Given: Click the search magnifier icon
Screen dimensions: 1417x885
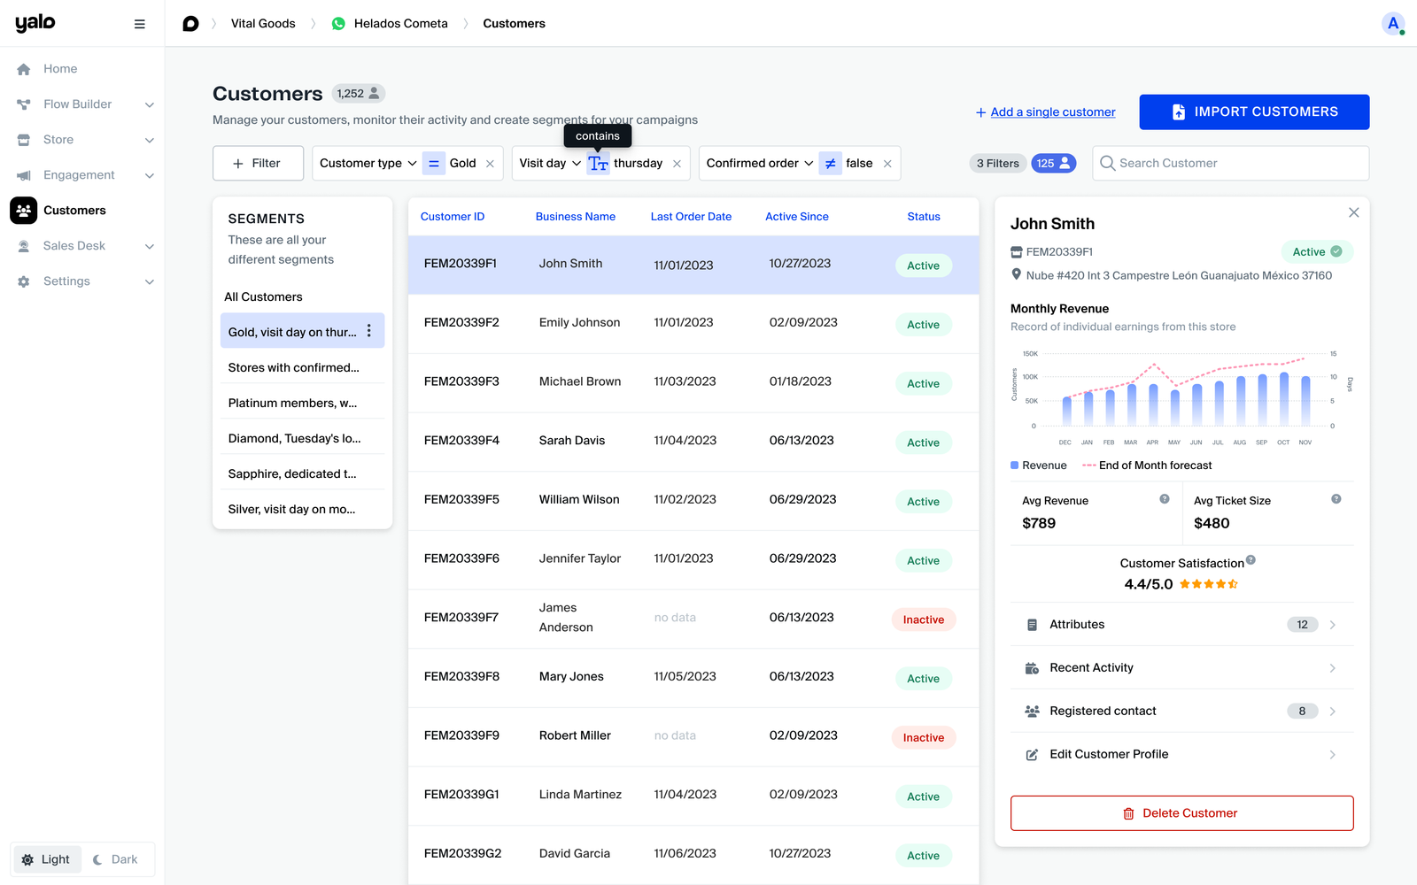Looking at the screenshot, I should click(x=1107, y=163).
